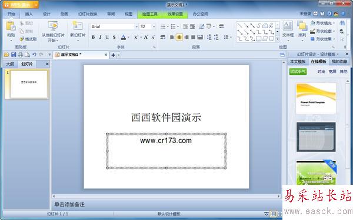Viewport: 353px width, 220px height.
Task: Switch to the Animation ribbon tab
Action: point(64,14)
